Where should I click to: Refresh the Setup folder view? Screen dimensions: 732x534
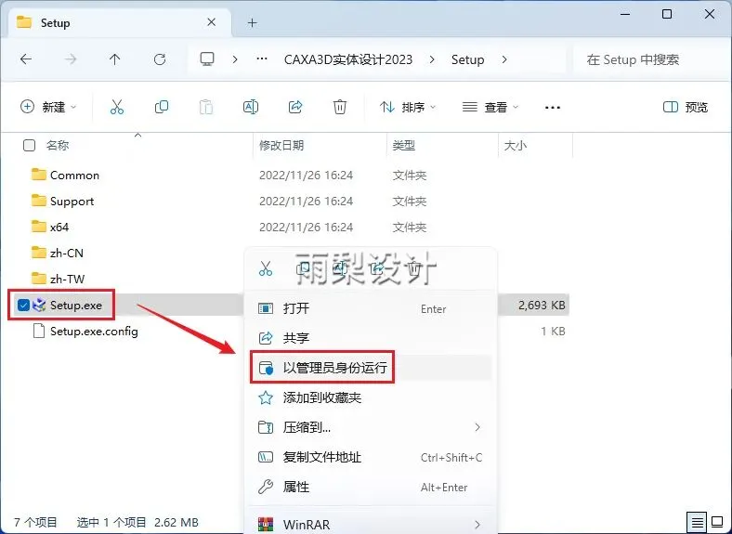(x=160, y=59)
